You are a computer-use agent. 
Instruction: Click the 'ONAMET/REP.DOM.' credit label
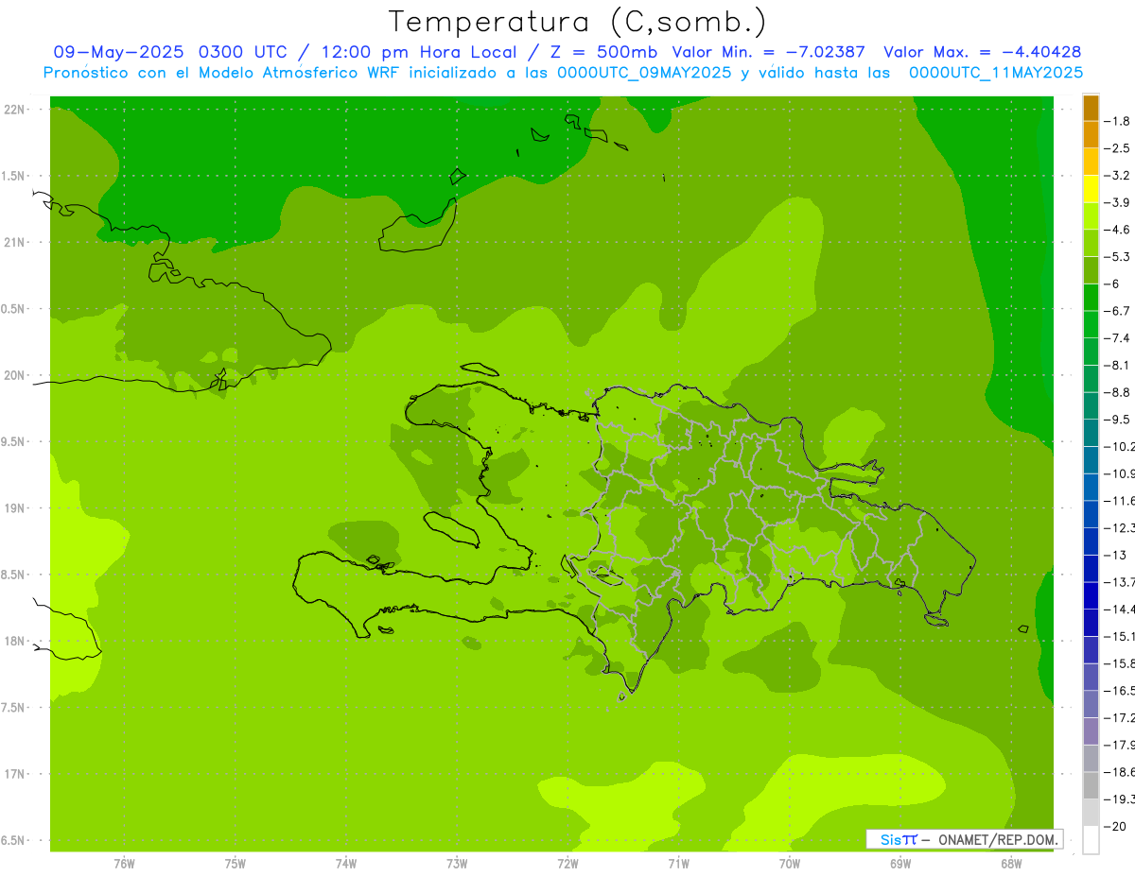(999, 839)
